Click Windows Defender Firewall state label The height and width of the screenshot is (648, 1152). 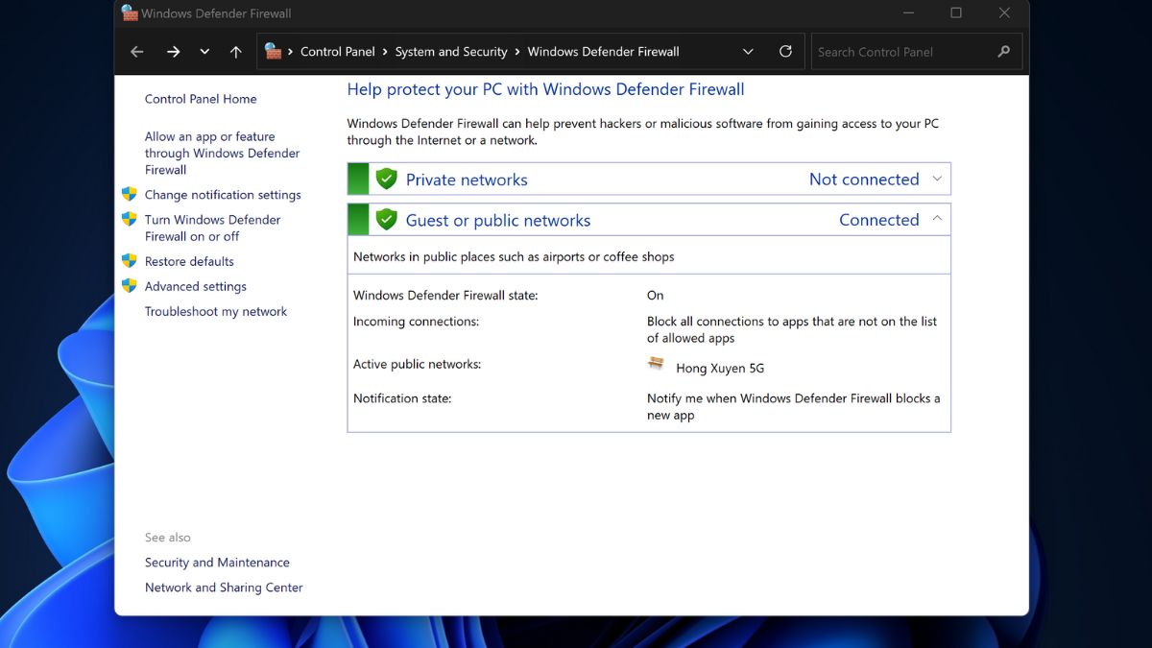click(445, 296)
